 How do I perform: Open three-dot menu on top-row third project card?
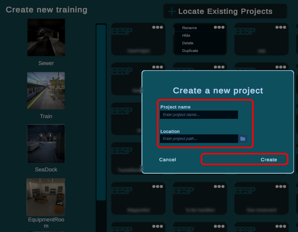tap(281, 27)
